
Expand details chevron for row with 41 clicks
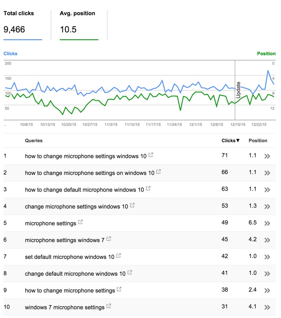click(267, 274)
